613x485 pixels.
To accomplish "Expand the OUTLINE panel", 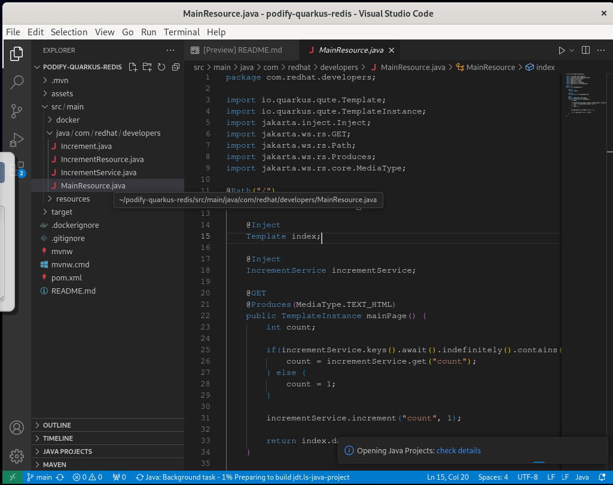I will 108,425.
